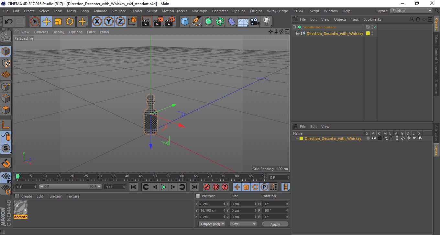Toggle Z axis lock
The height and width of the screenshot is (235, 440).
pos(120,22)
